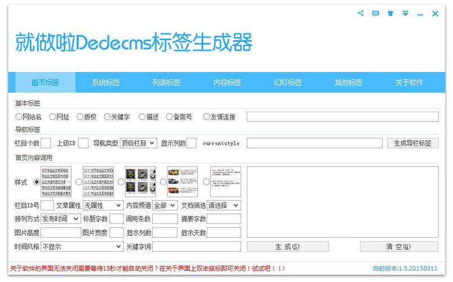Pick the 备案号 radio button
The image size is (453, 282).
coord(170,117)
